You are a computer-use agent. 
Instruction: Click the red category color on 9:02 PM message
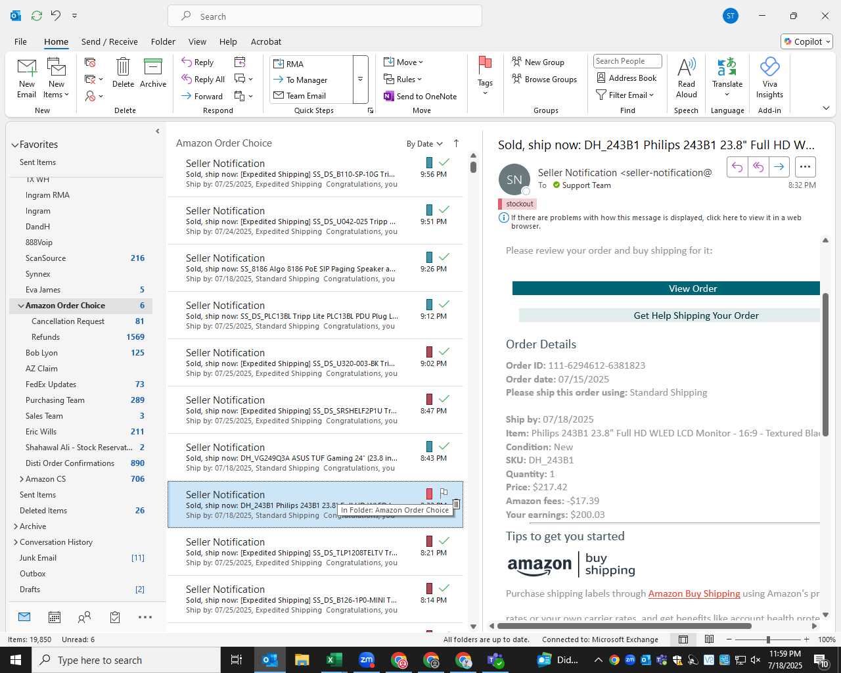[429, 352]
